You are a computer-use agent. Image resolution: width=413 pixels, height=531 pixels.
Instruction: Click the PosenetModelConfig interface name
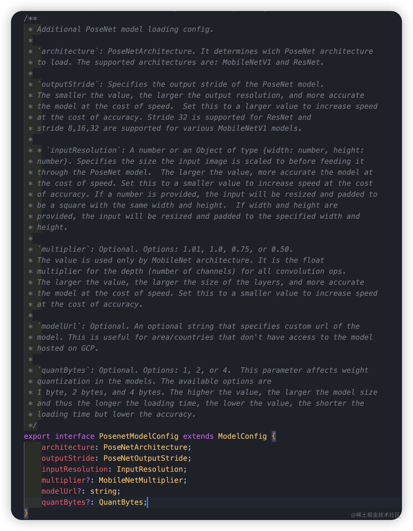[x=139, y=436]
